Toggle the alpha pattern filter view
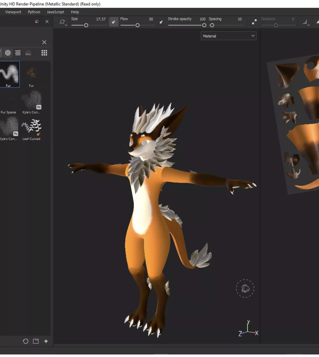The image size is (319, 357). tap(8, 53)
